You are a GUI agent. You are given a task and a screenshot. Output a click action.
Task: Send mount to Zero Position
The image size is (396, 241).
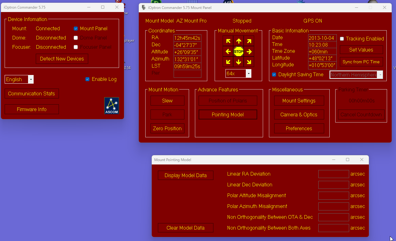coord(167,128)
